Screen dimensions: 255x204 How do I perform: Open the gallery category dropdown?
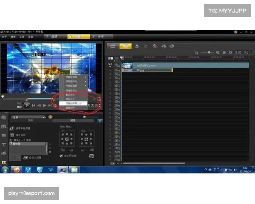pos(28,116)
